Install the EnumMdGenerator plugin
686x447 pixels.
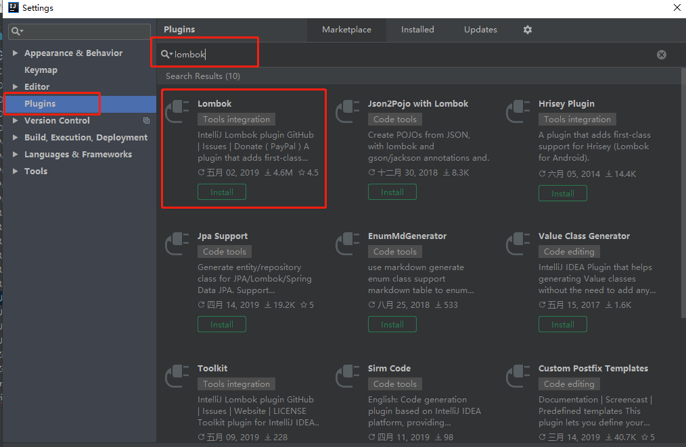pyautogui.click(x=392, y=324)
